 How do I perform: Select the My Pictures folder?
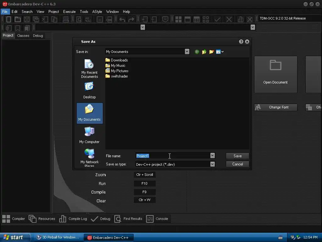click(117, 71)
